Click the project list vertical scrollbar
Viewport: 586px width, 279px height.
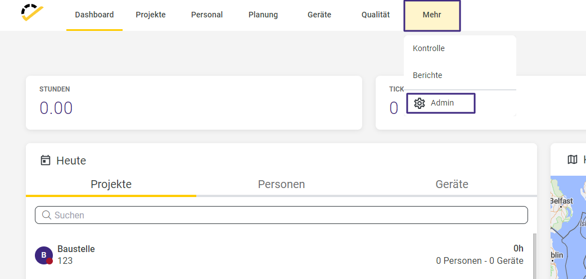point(535,256)
